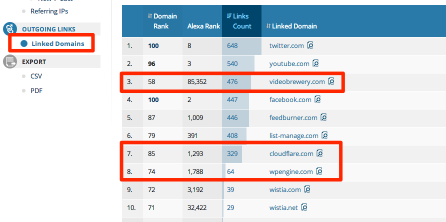The image size is (446, 222).
Task: Select Domain Rank 58 in videobrewery.com row
Action: pos(151,81)
